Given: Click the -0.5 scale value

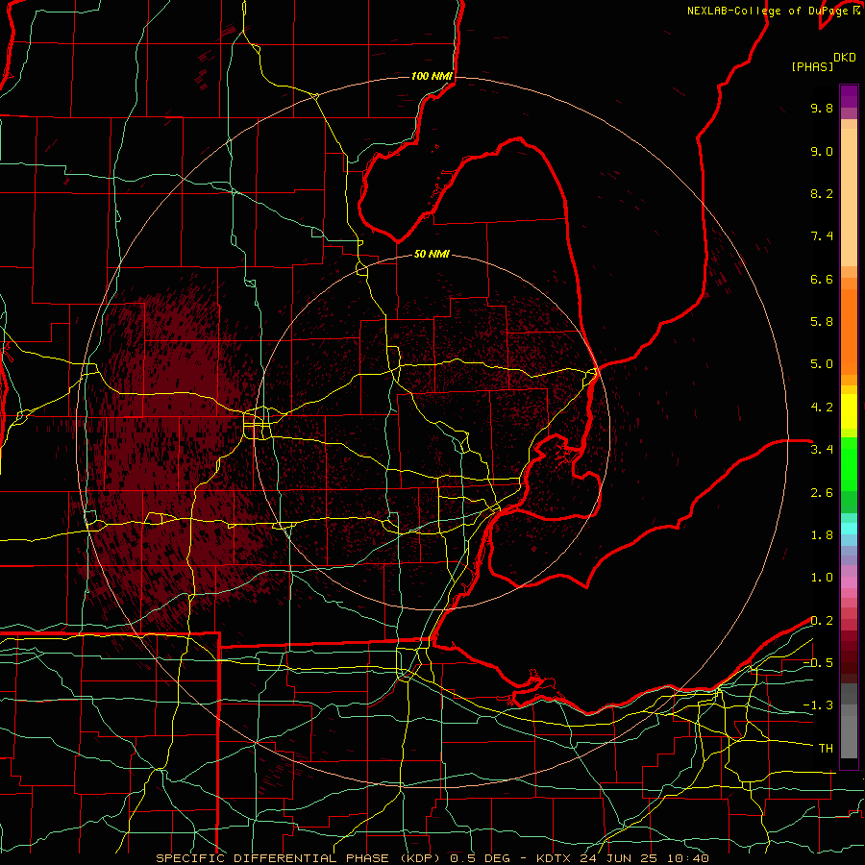Looking at the screenshot, I should (818, 663).
